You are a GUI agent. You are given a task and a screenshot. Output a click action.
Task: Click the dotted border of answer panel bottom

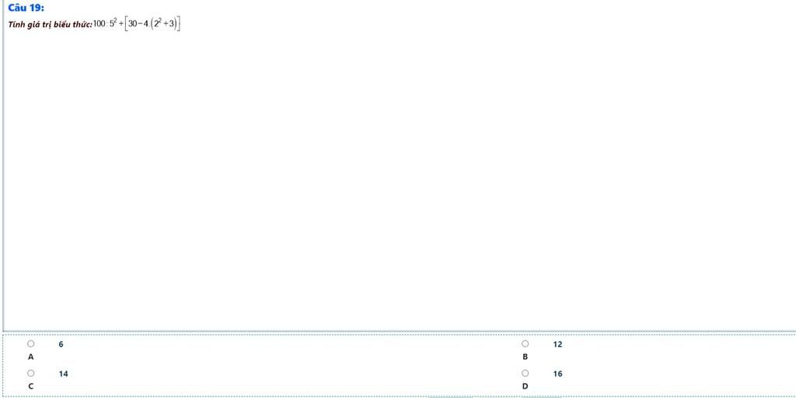[400, 396]
